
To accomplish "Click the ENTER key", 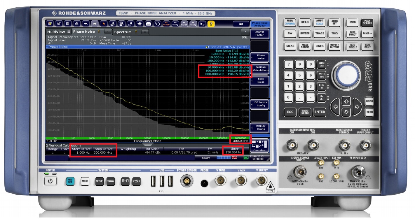I will pos(320,112).
